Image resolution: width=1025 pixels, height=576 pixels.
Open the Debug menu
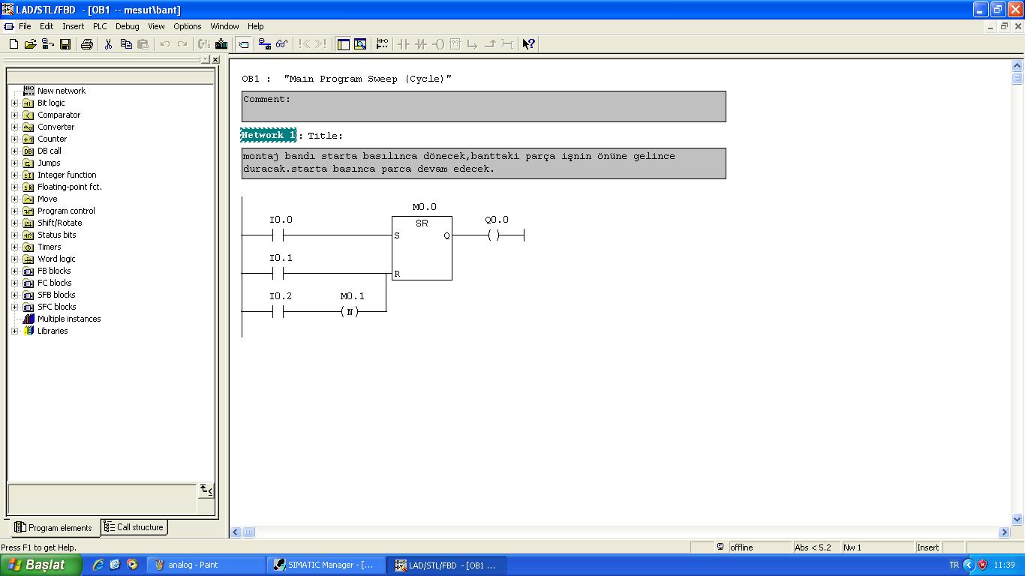coord(127,26)
